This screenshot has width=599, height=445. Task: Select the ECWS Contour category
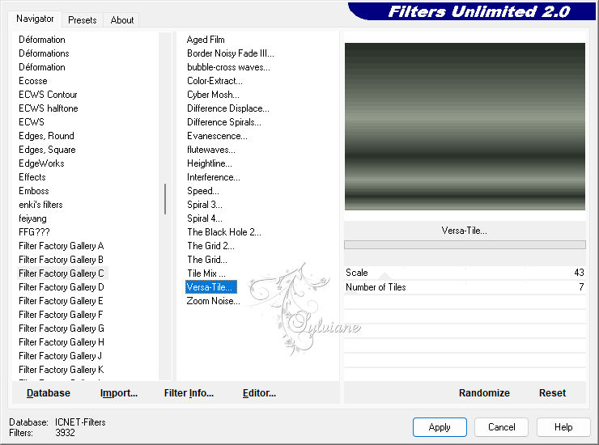(x=48, y=95)
